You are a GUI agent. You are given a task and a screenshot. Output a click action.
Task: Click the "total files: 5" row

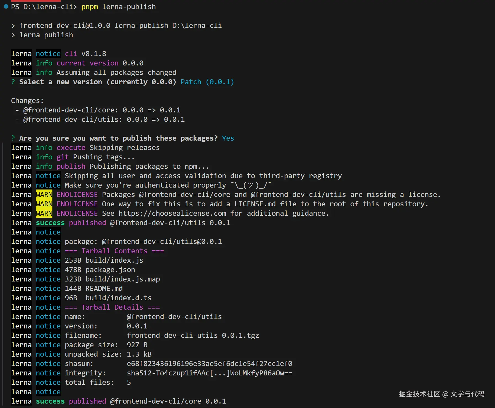pyautogui.click(x=98, y=382)
